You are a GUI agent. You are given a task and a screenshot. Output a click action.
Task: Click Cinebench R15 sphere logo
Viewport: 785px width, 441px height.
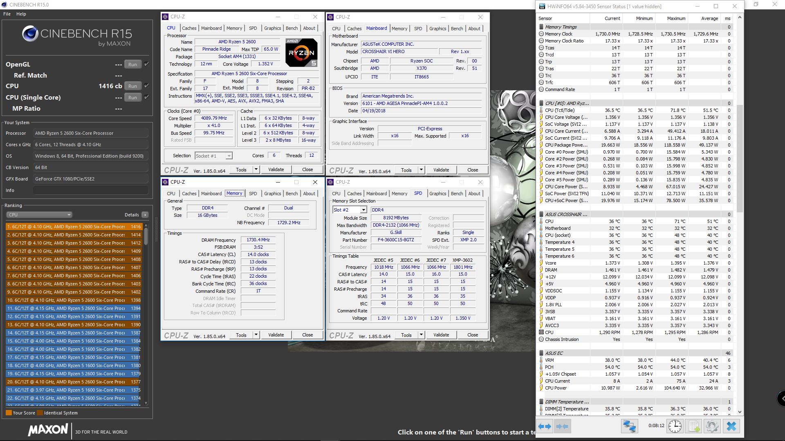(30, 33)
